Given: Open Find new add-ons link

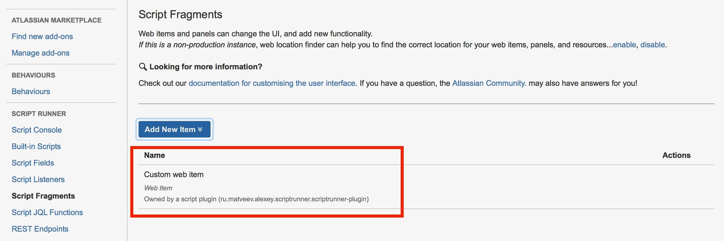Looking at the screenshot, I should (42, 36).
